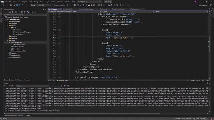Viewport: 214px width, 120px height.
Task: Open the Analyze menu
Action: point(47,2)
